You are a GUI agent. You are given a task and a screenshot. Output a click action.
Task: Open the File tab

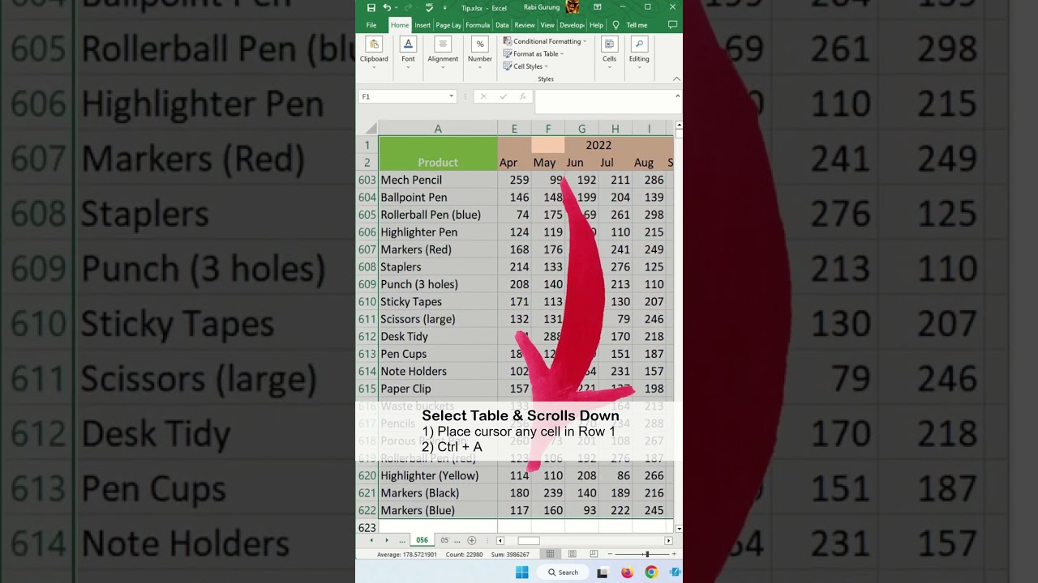pyautogui.click(x=371, y=25)
